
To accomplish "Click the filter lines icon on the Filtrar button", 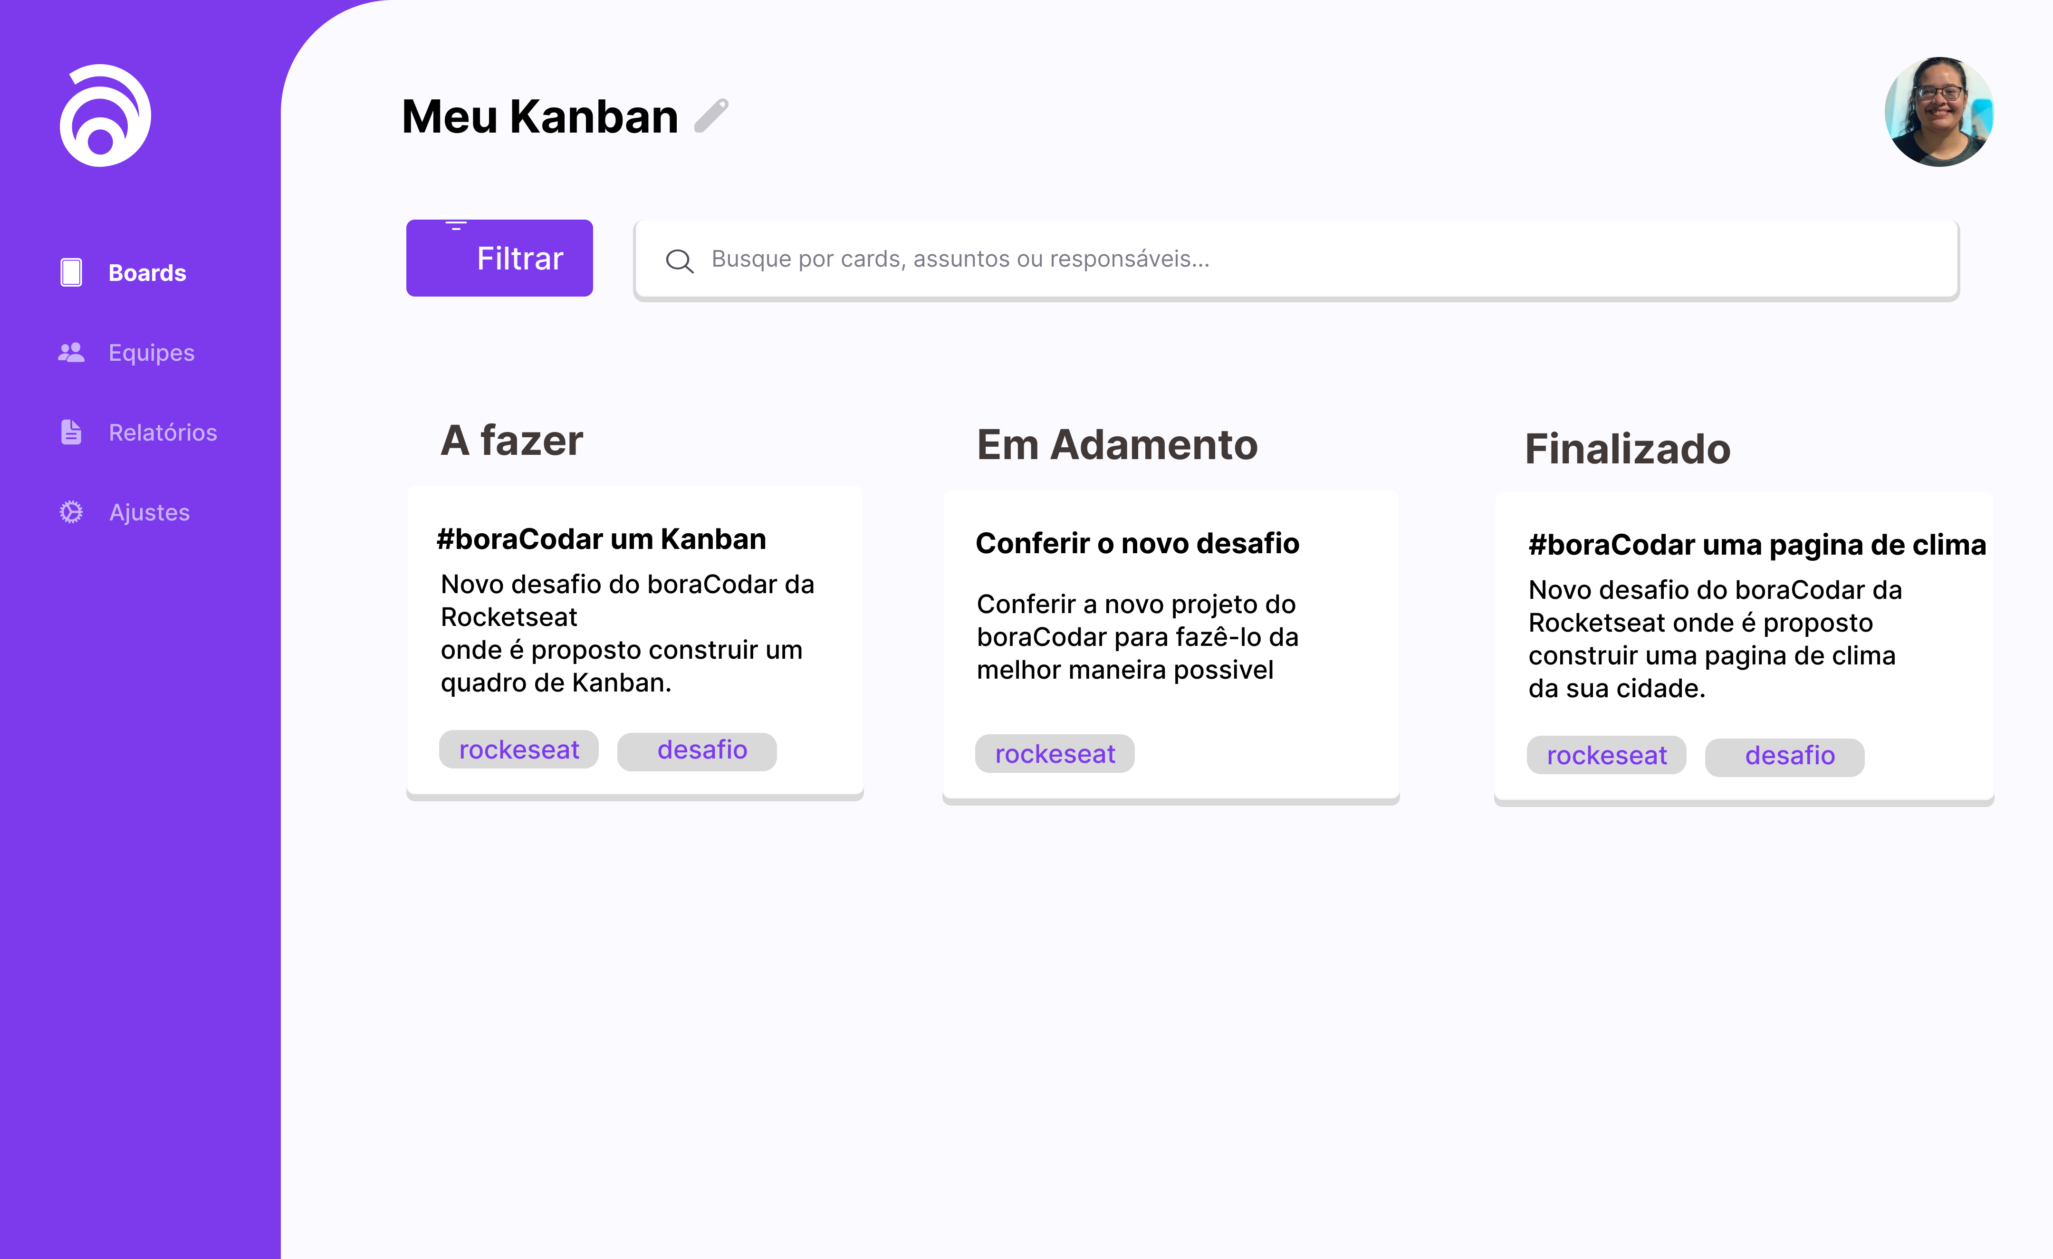I will point(457,225).
